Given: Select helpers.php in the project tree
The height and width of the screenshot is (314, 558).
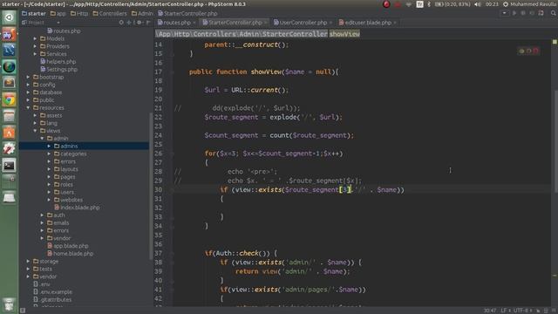Looking at the screenshot, I should (58, 62).
